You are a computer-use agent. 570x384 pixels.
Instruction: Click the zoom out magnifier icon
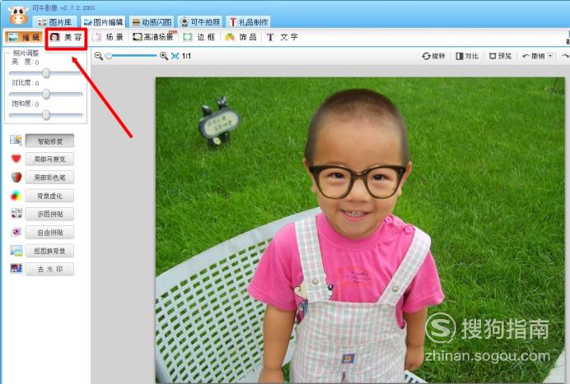click(x=99, y=56)
